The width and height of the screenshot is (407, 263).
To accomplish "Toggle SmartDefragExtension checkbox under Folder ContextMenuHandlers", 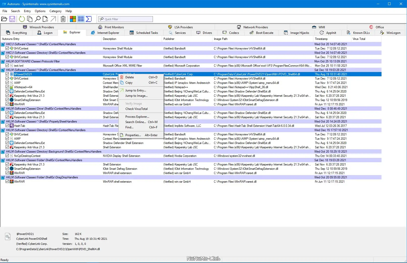I will pos(7,169).
